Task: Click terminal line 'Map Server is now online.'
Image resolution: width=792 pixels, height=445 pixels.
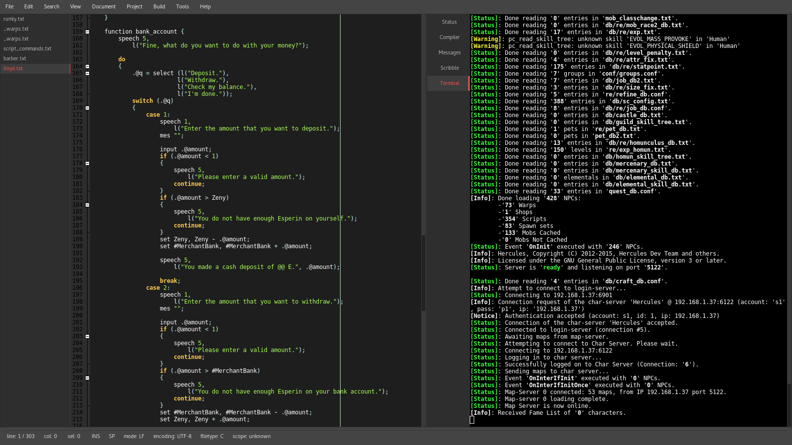Action: tap(530, 406)
